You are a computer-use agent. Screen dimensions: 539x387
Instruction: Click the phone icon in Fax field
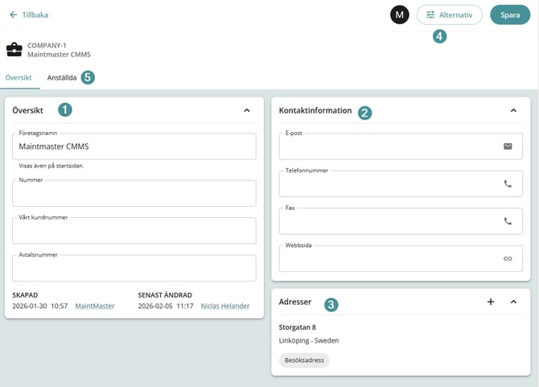[x=508, y=221]
